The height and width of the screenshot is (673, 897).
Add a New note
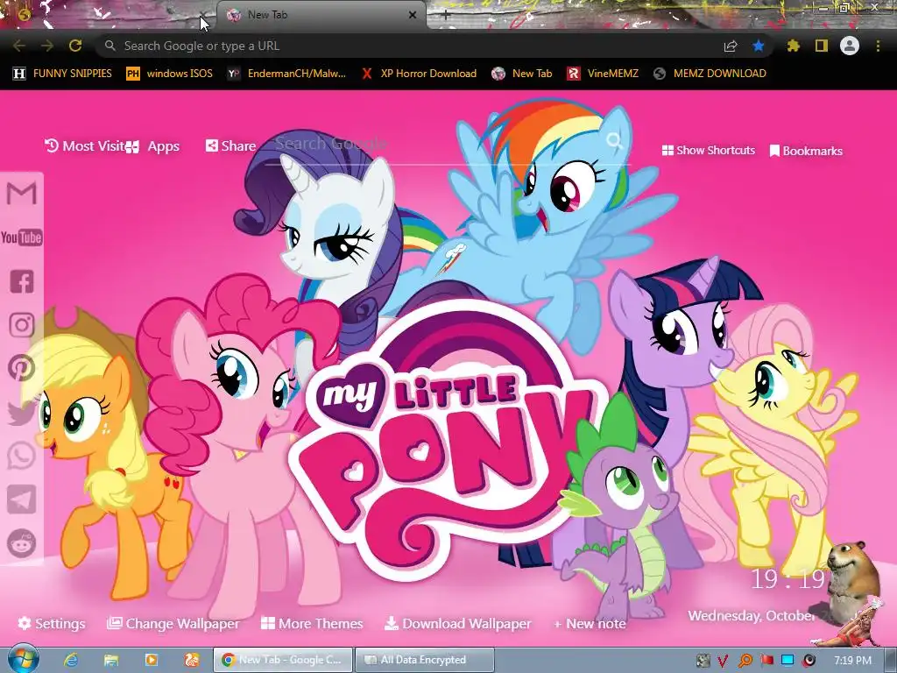pos(590,624)
